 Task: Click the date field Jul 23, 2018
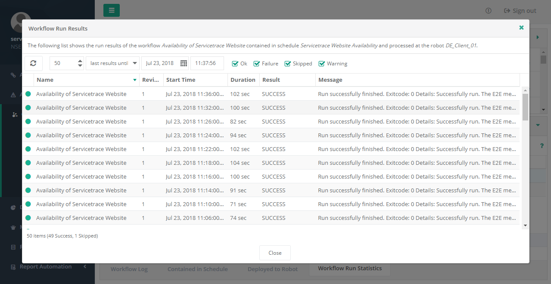(x=160, y=63)
